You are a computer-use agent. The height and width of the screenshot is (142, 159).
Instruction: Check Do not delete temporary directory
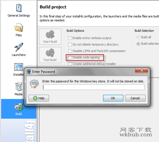[x=70, y=44]
